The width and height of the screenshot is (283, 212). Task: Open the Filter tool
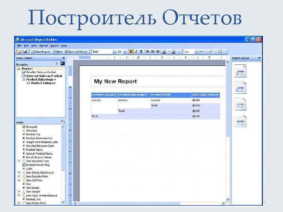click(57, 52)
